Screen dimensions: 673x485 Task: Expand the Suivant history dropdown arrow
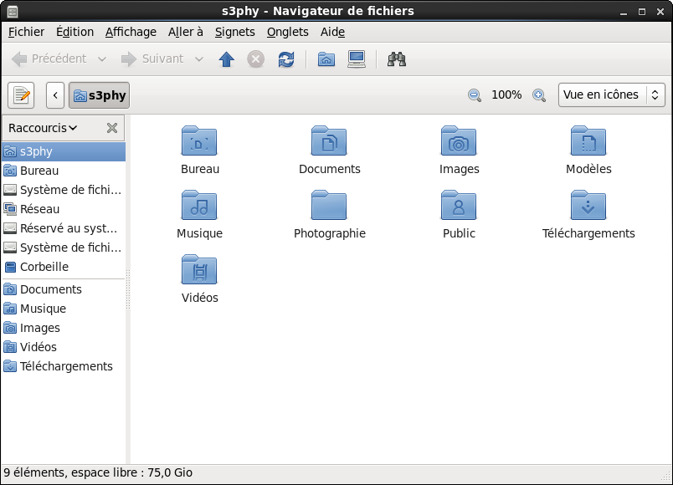(x=198, y=59)
